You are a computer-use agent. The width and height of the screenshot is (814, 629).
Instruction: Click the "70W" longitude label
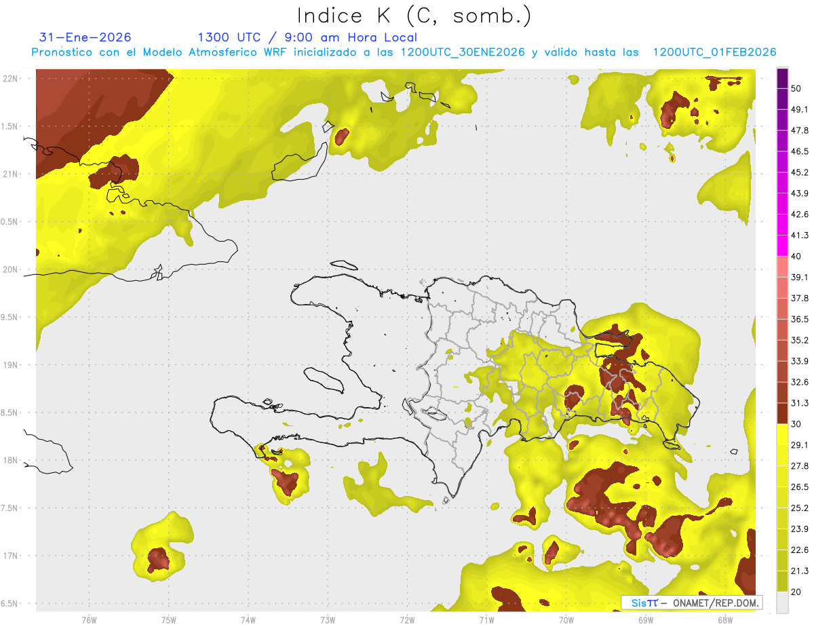pos(566,620)
